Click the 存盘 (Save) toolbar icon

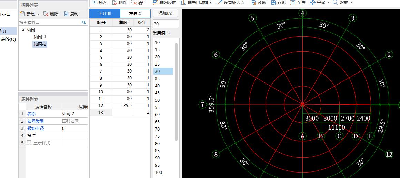click(273, 2)
